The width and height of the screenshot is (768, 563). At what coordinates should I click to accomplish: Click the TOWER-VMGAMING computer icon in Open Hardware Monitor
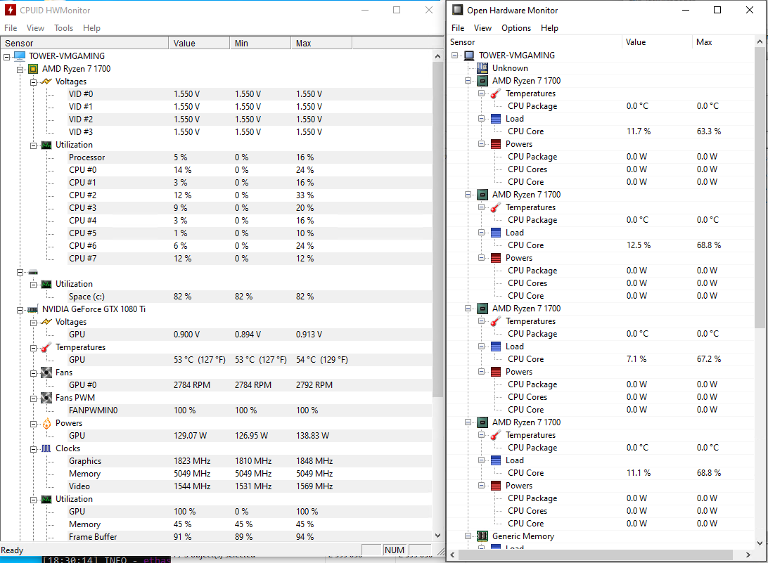469,56
